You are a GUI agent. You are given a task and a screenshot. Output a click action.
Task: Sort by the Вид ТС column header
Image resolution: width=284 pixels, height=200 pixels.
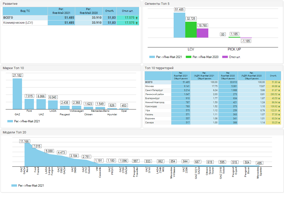[25, 11]
